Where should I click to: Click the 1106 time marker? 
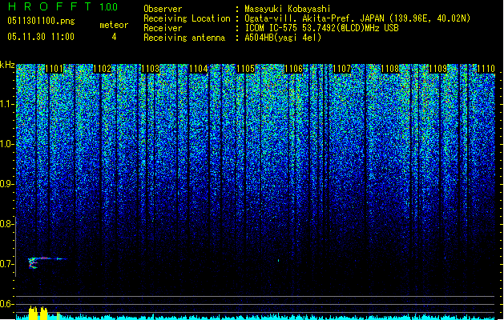294,69
